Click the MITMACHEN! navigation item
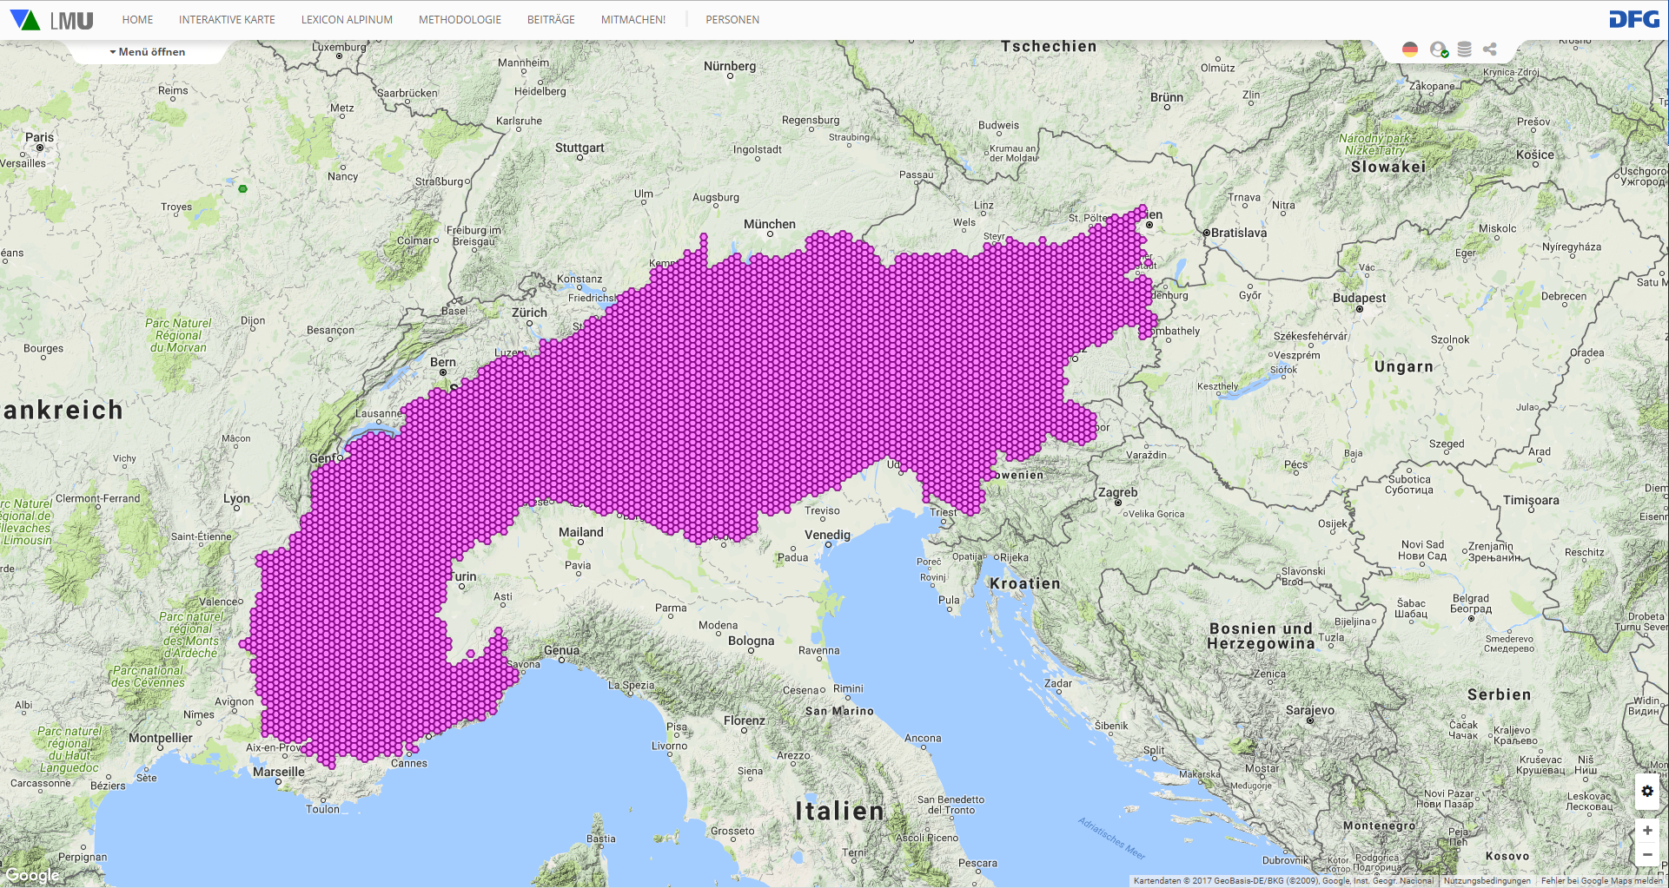 point(632,20)
